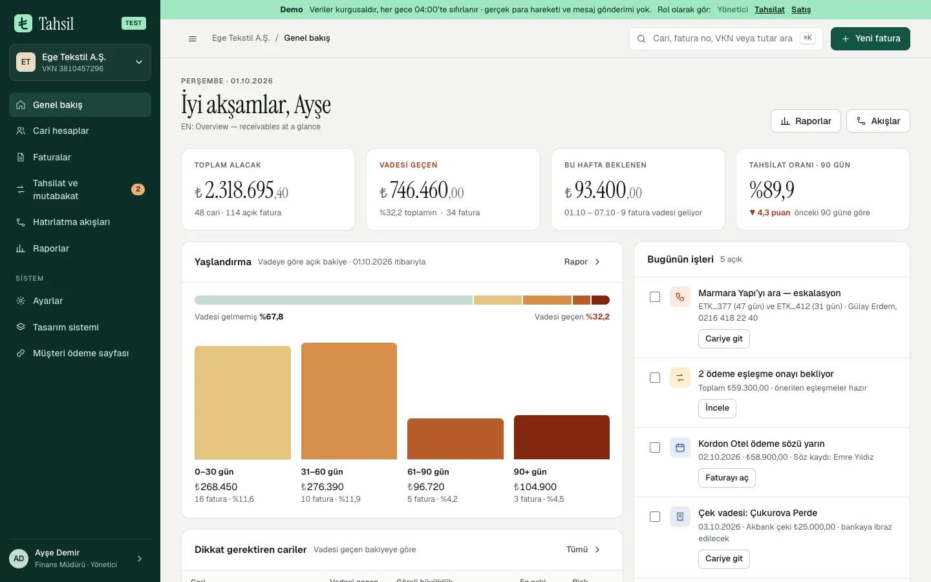Open Genel bakış in sidebar
Viewport: 931px width, 582px height.
80,105
